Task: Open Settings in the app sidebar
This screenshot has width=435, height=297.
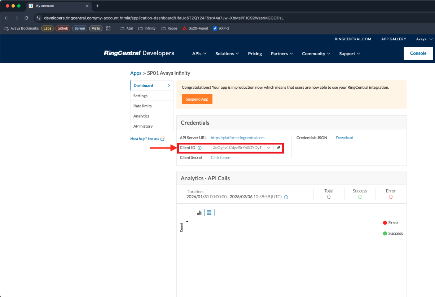Action: [x=152, y=96]
